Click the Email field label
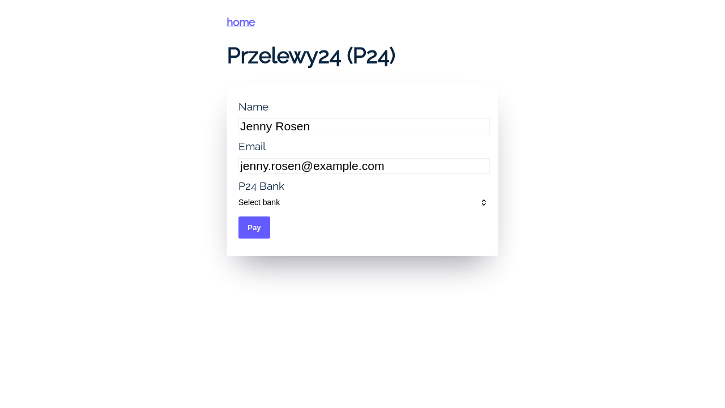Image resolution: width=725 pixels, height=408 pixels. (252, 147)
